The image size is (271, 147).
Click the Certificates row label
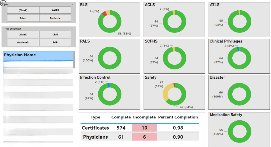[95, 128]
